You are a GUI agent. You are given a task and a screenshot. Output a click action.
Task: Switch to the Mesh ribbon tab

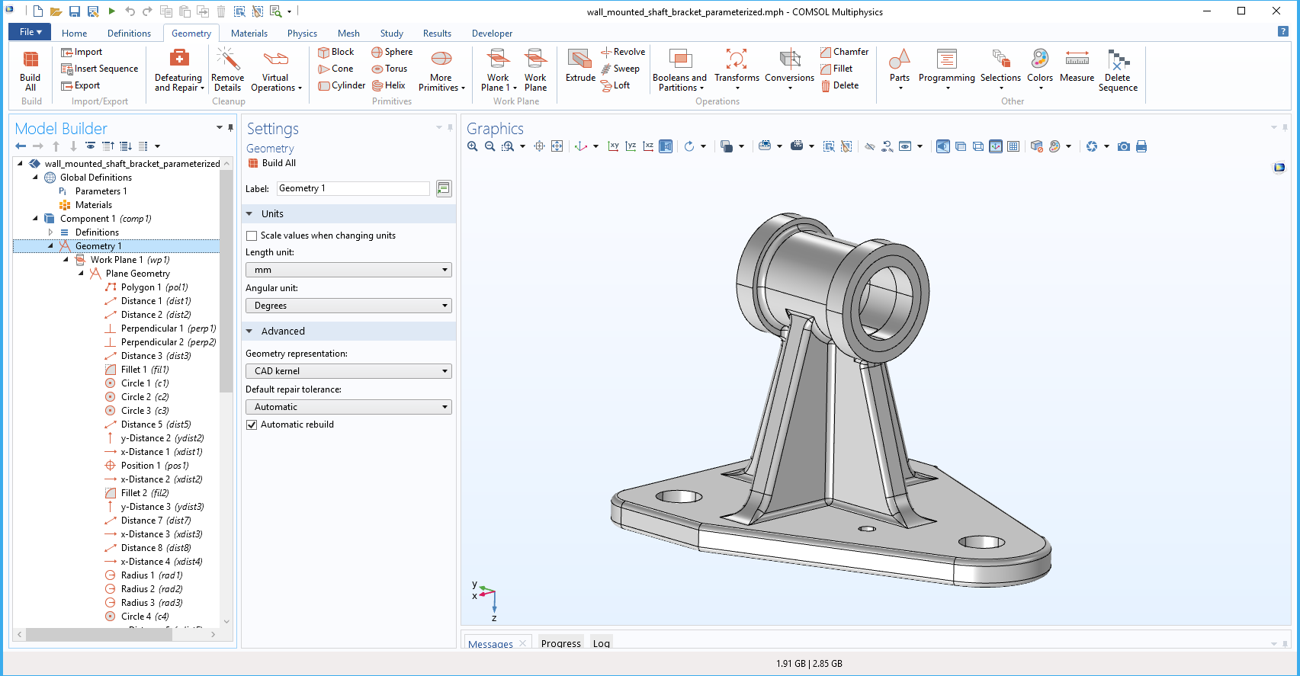point(348,34)
